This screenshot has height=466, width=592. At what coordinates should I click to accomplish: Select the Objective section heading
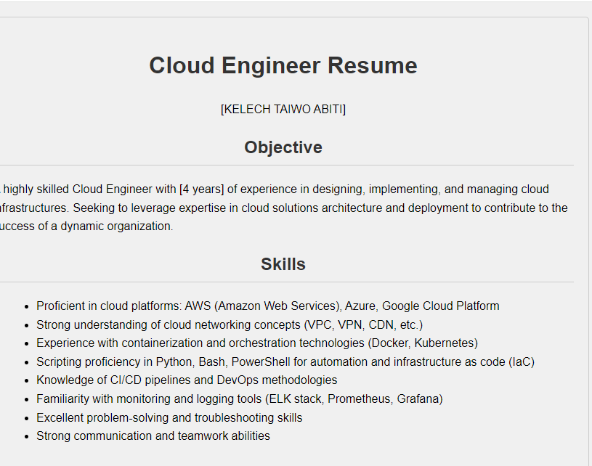click(283, 147)
